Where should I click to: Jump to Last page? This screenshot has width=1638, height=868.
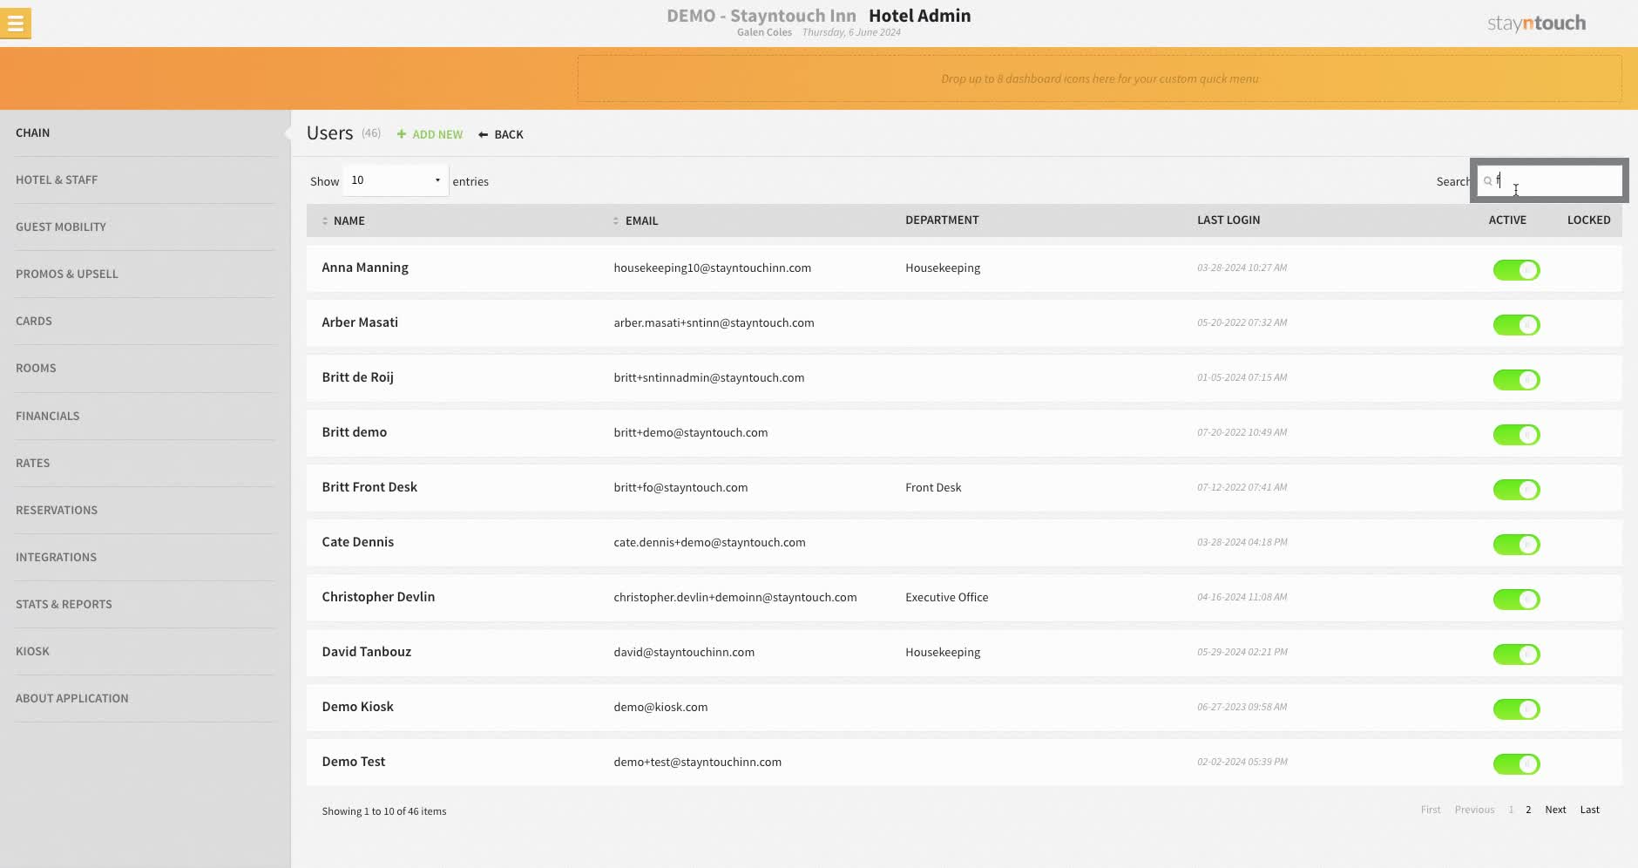coord(1590,810)
